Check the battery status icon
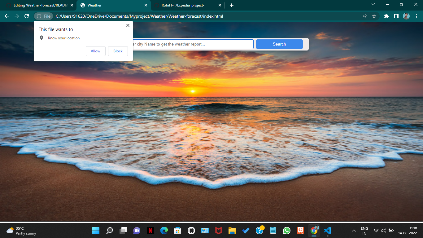Image resolution: width=423 pixels, height=238 pixels. 391,231
